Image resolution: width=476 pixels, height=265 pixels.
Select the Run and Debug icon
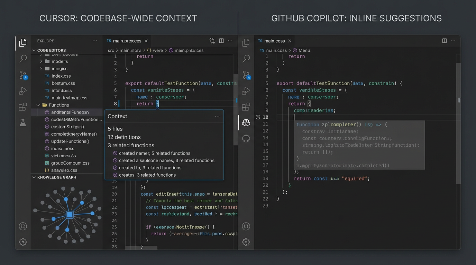coord(22,91)
